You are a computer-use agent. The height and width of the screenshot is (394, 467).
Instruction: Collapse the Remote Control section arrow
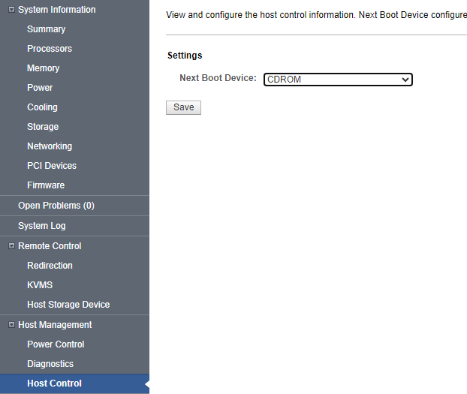click(x=11, y=246)
